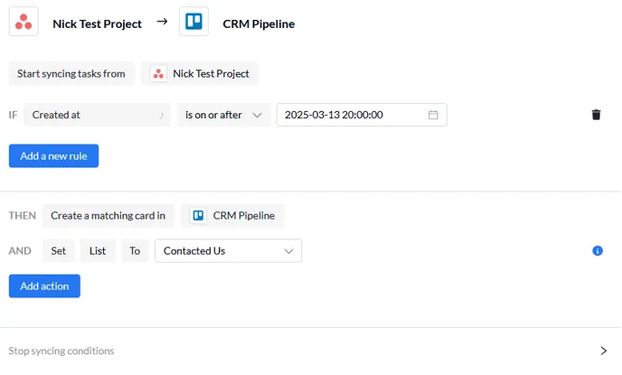622x375 pixels.
Task: Click the Asana logo icon in header
Action: [24, 22]
